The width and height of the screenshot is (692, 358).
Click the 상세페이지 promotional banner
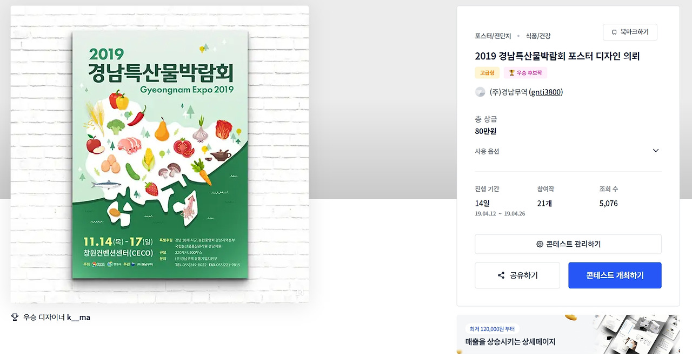tap(568, 334)
